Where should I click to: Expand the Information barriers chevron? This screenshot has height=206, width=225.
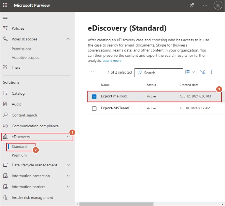pos(68,186)
